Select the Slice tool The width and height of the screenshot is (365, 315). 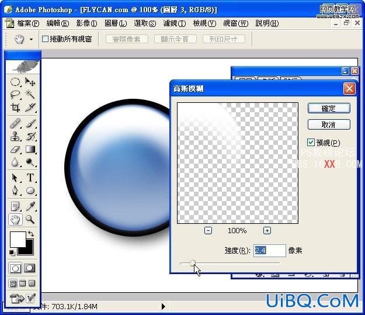(x=30, y=108)
